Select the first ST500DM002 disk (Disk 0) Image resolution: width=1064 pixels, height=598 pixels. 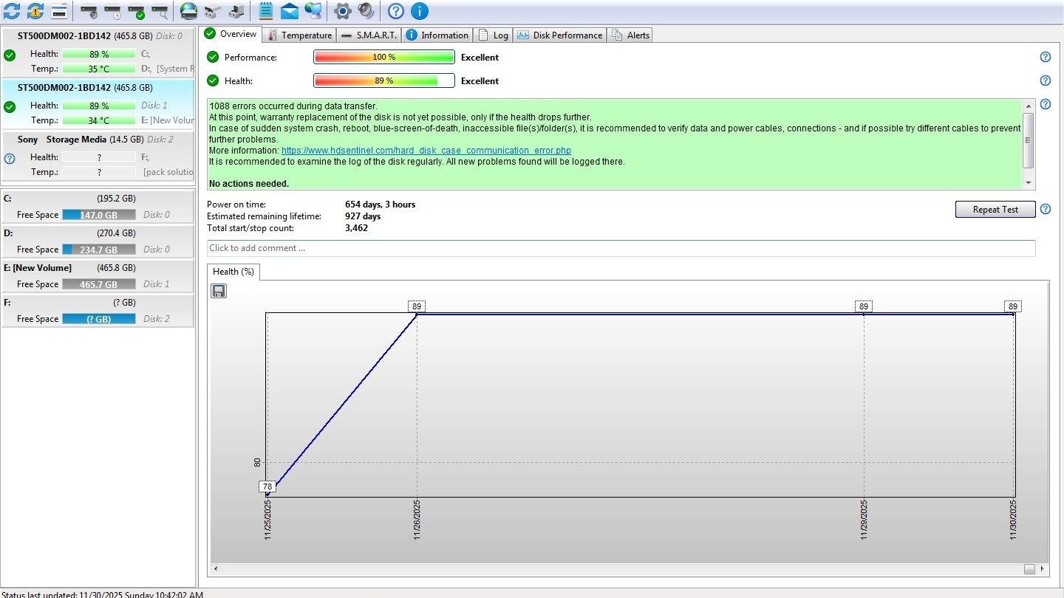(x=98, y=35)
